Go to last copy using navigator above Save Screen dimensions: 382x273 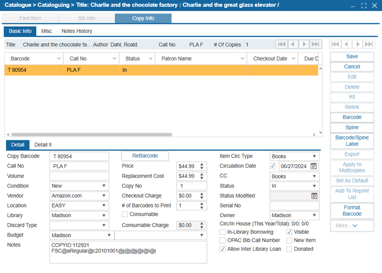click(x=369, y=44)
